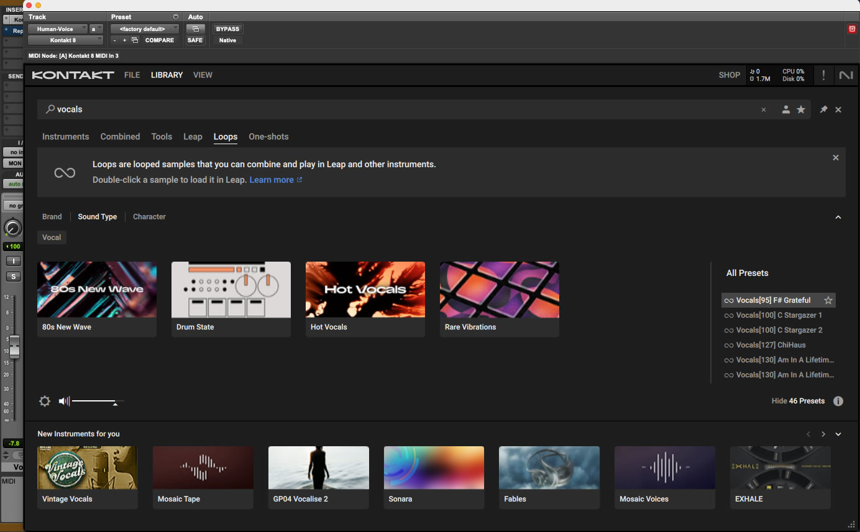The height and width of the screenshot is (532, 860).
Task: Follow the Learn more link
Action: coord(276,180)
